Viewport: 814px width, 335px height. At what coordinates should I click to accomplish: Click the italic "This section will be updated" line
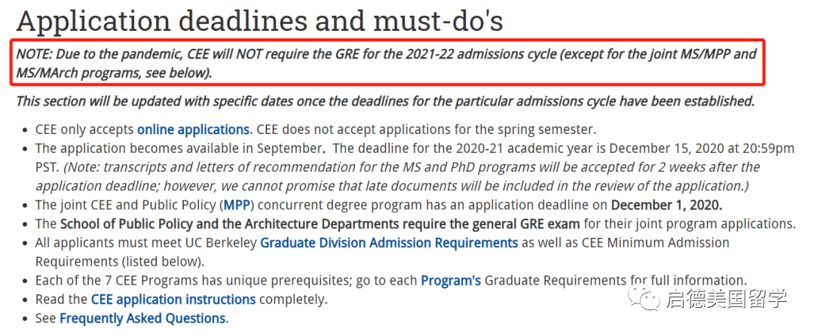(384, 101)
